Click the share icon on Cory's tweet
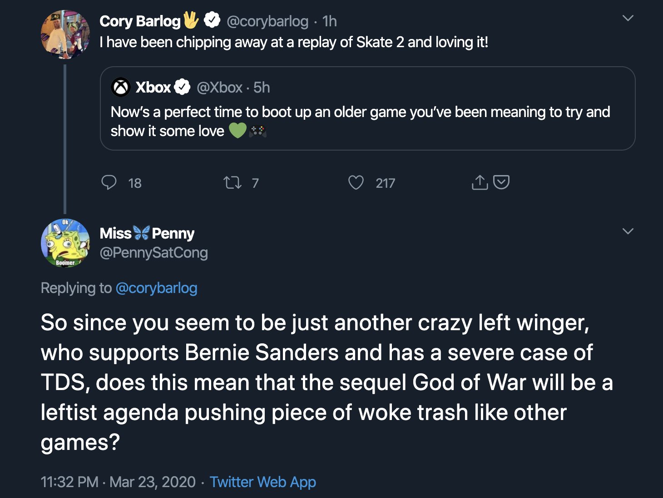Viewport: 663px width, 498px height. point(480,182)
